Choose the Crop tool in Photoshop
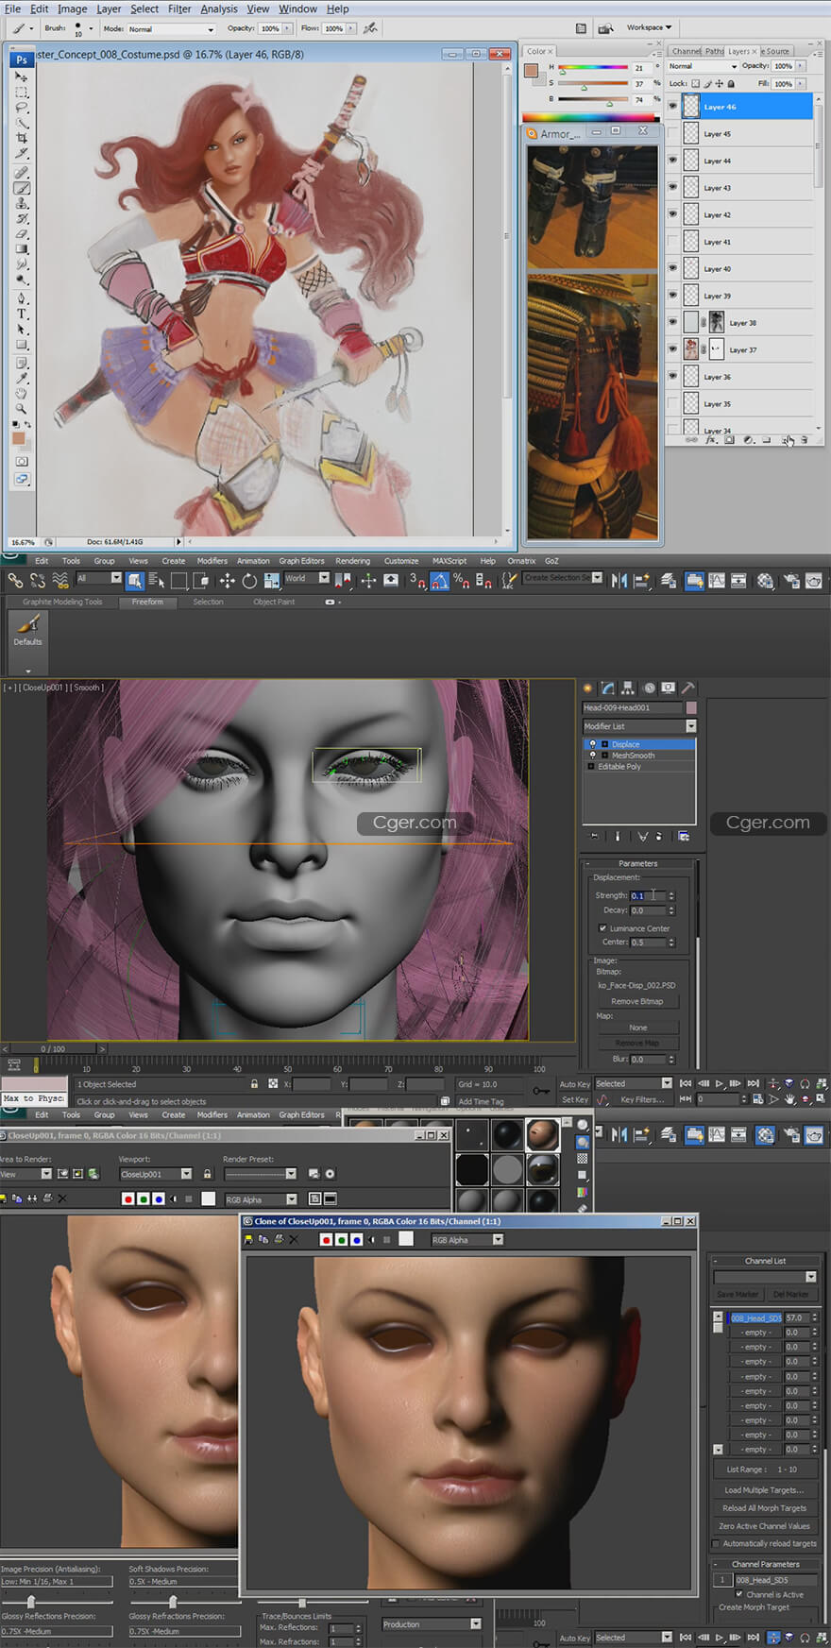The image size is (831, 1648). click(21, 138)
